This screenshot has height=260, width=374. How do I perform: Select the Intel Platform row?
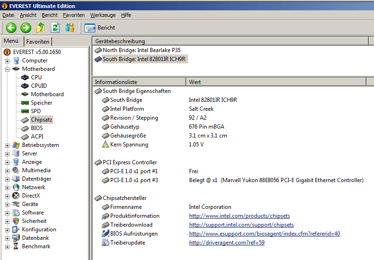(x=157, y=109)
